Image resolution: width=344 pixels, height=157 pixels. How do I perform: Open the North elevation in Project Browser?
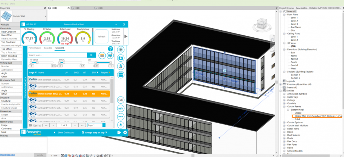(x=294, y=56)
